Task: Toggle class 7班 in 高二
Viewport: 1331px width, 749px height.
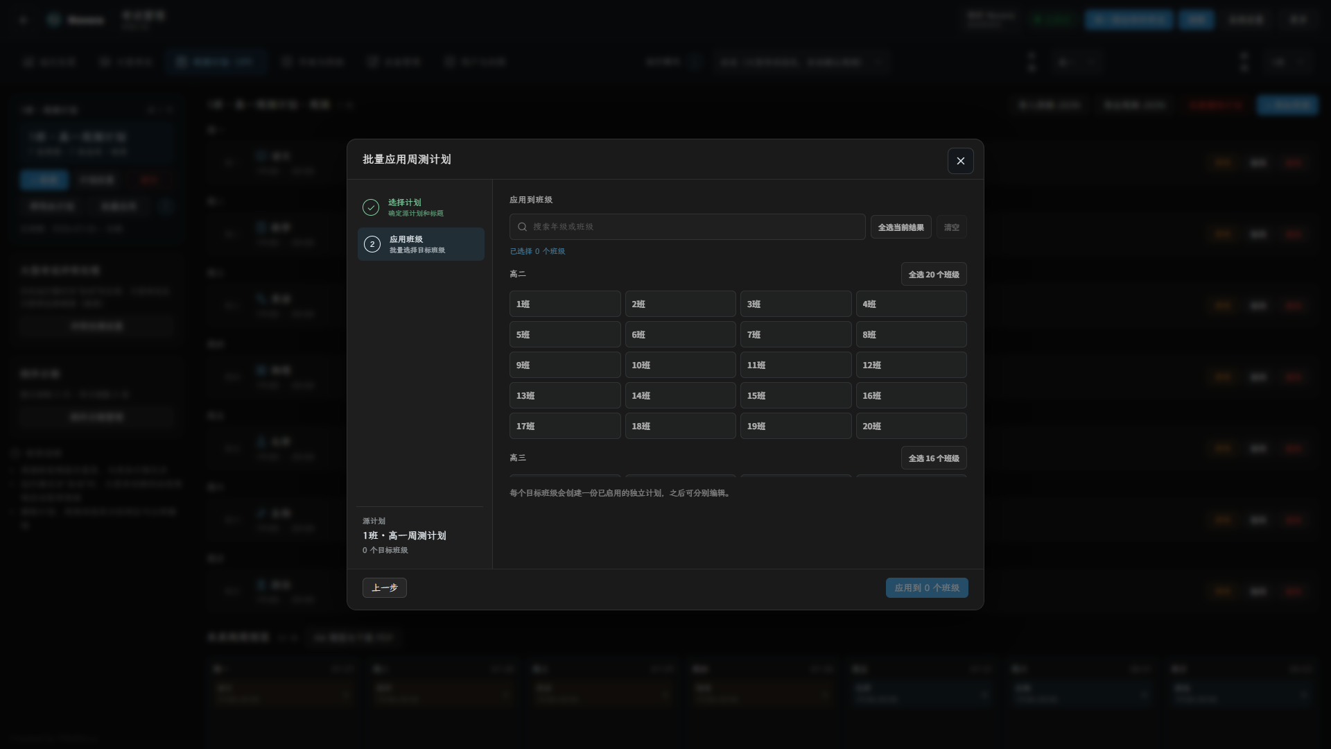Action: click(796, 334)
